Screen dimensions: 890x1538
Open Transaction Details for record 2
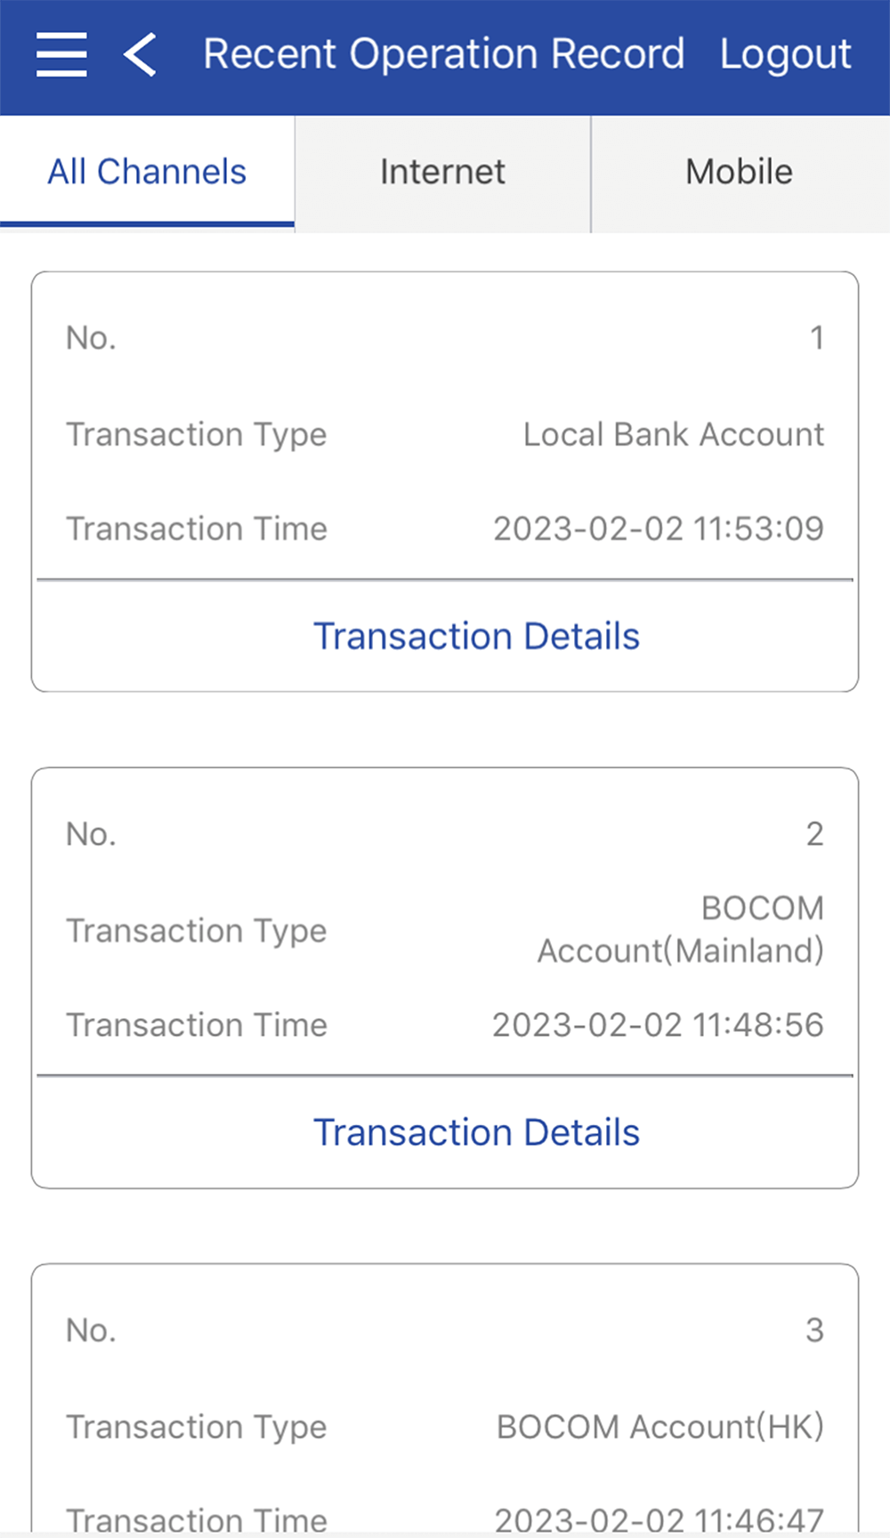tap(476, 1132)
